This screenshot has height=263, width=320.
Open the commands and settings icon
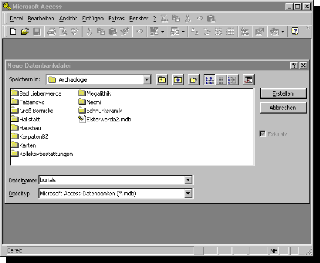tap(248, 79)
